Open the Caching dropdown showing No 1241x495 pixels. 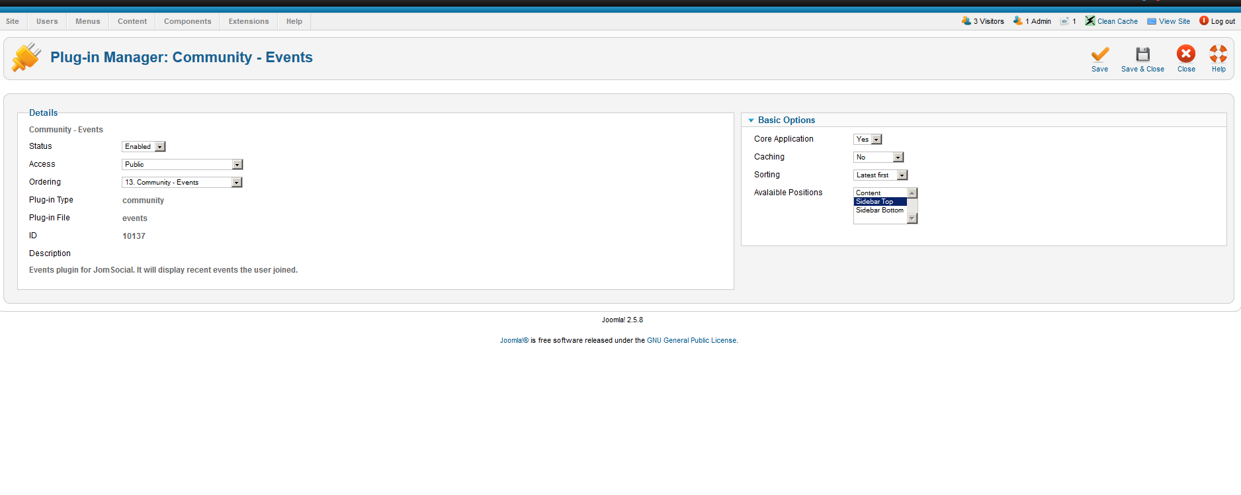point(878,157)
